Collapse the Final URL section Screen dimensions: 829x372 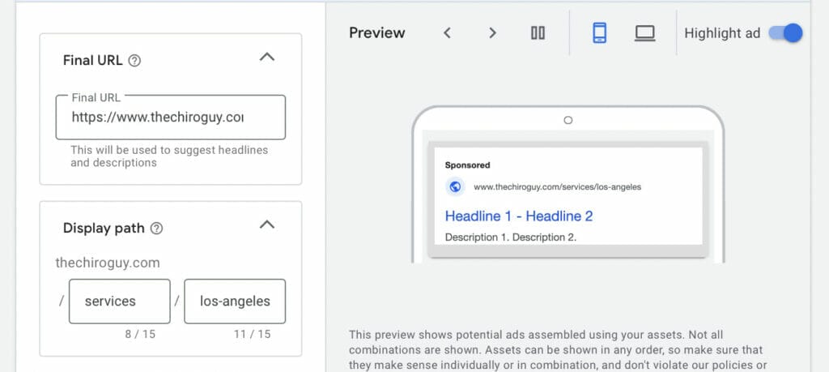click(267, 57)
